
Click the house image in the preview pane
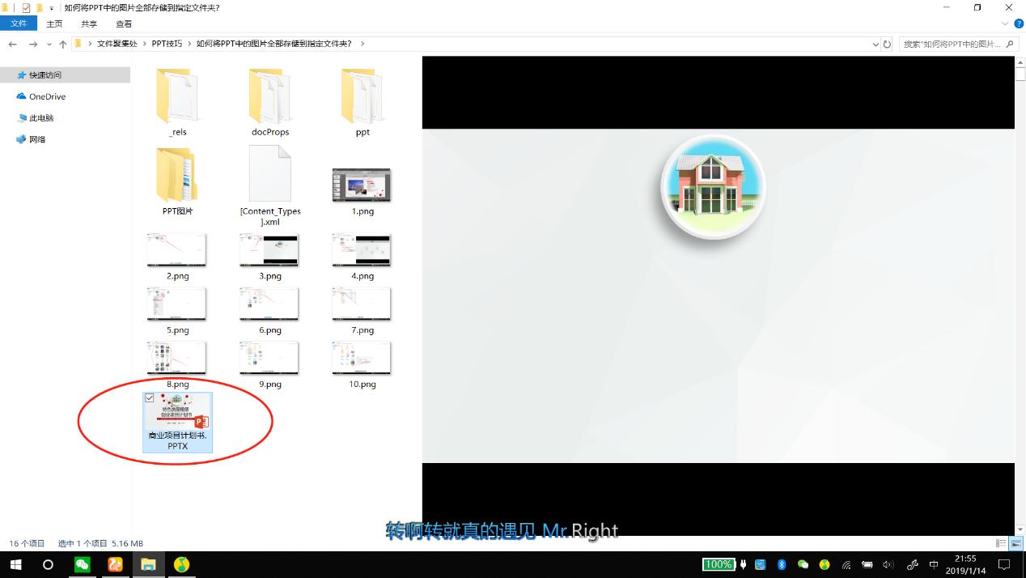coord(712,188)
